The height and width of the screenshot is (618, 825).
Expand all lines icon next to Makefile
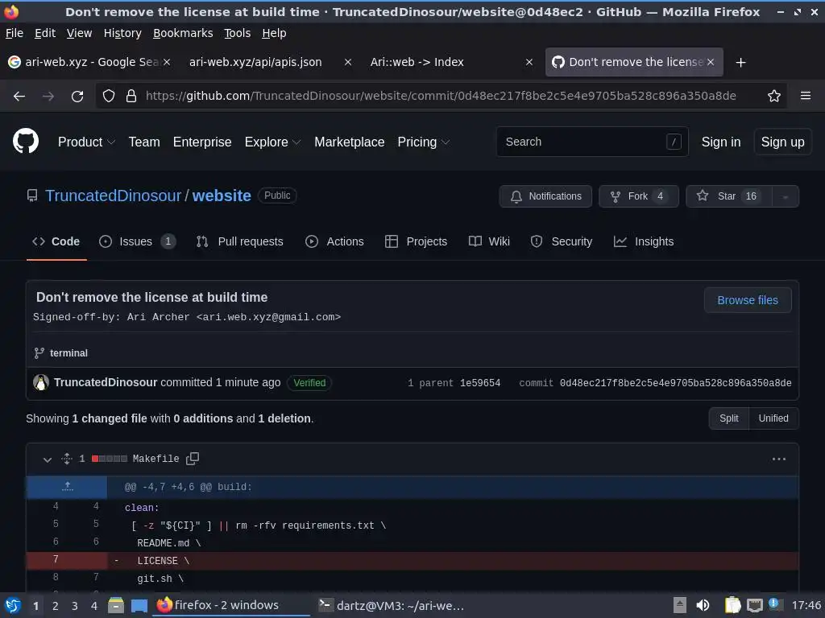pos(67,459)
